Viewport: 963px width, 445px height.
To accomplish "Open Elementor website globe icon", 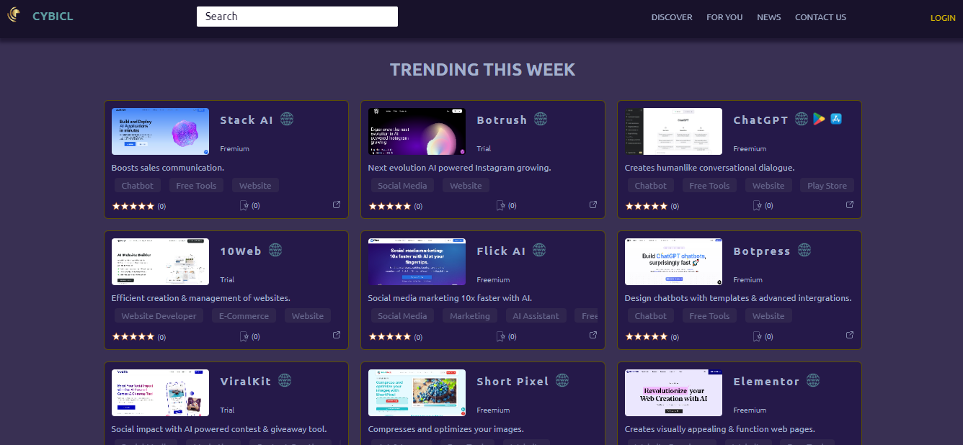I will 814,380.
